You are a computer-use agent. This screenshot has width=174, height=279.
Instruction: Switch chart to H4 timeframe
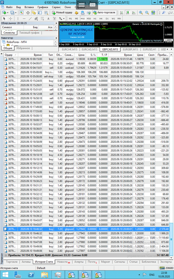[x=101, y=19]
